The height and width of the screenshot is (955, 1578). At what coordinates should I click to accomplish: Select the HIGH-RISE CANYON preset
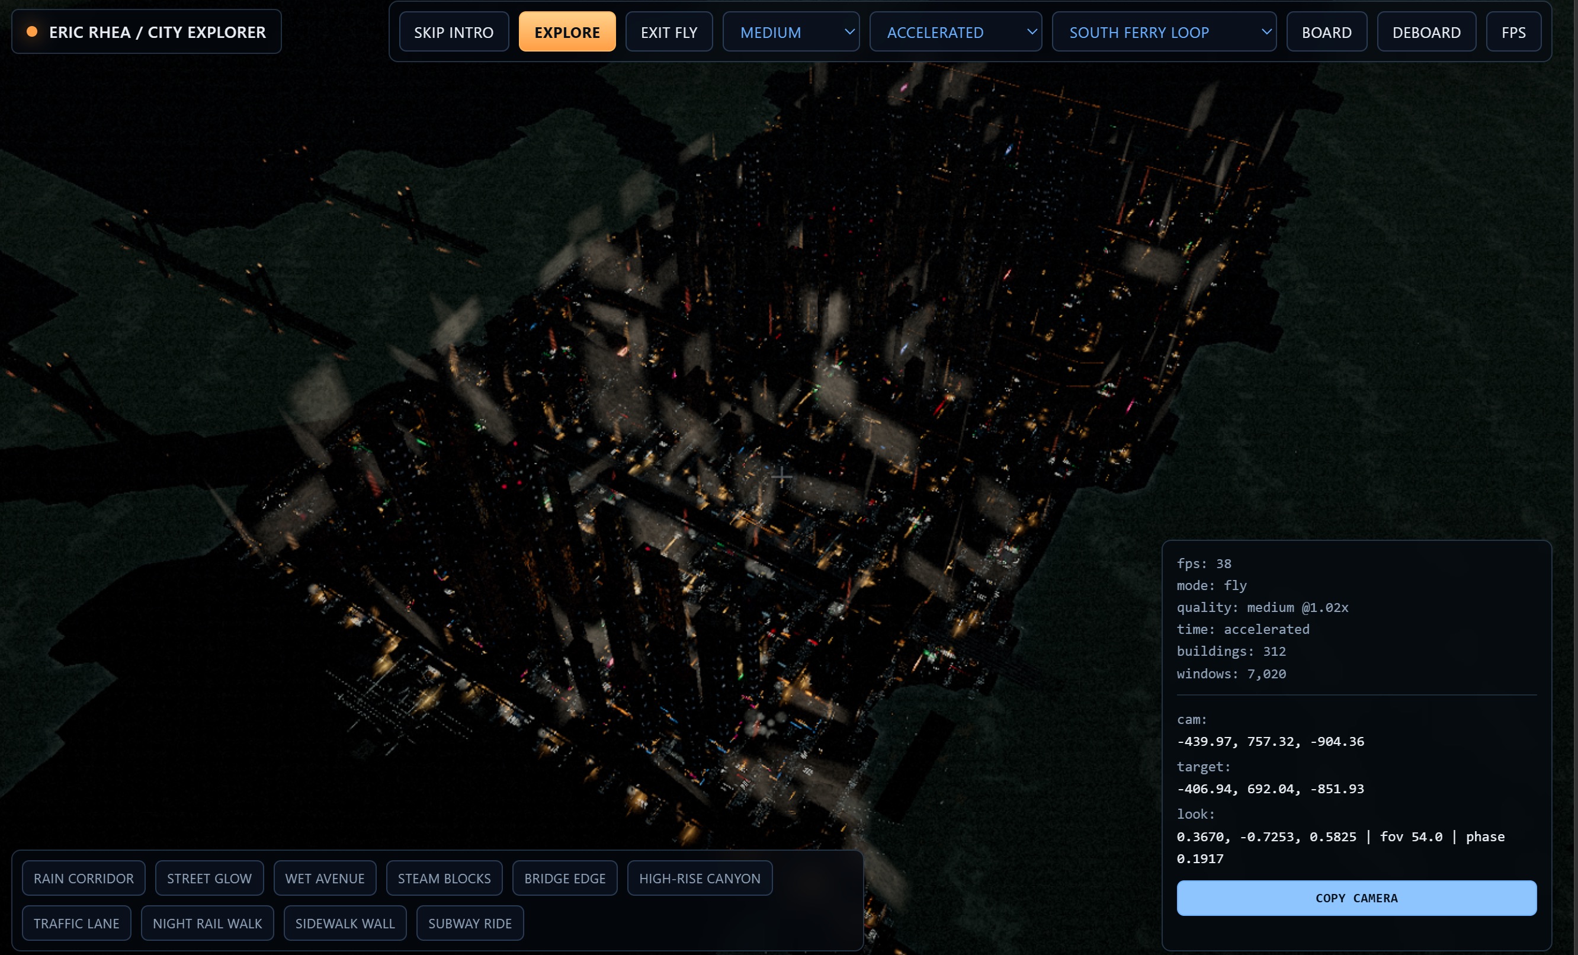tap(700, 878)
